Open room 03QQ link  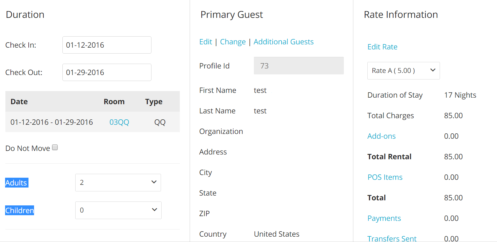click(119, 122)
